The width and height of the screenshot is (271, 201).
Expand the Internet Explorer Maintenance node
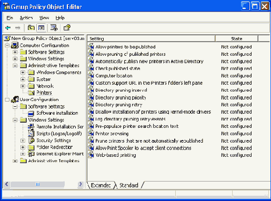(x=23, y=154)
